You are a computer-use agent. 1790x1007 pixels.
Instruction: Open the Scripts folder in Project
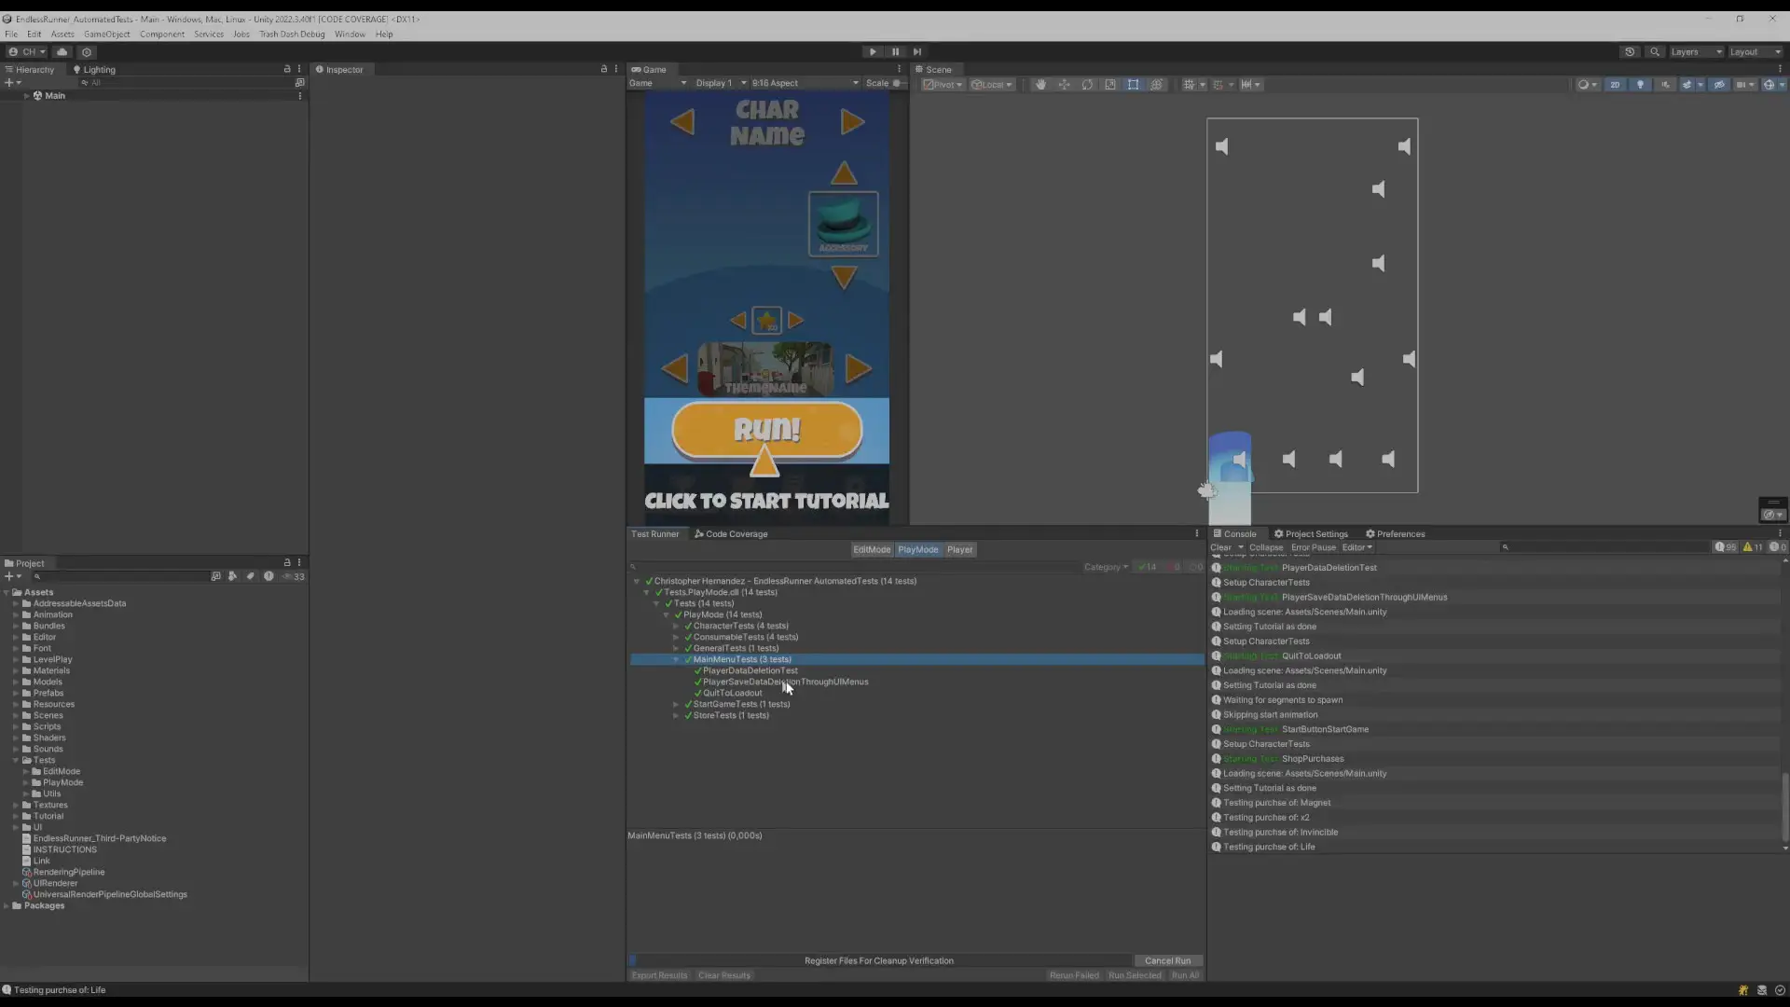click(x=47, y=727)
